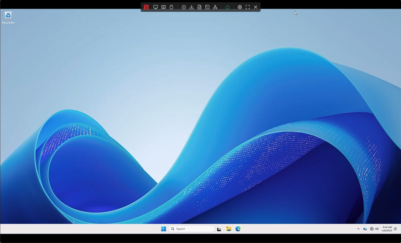This screenshot has width=401, height=243.
Task: Click the taskbar Search box
Action: coord(192,229)
